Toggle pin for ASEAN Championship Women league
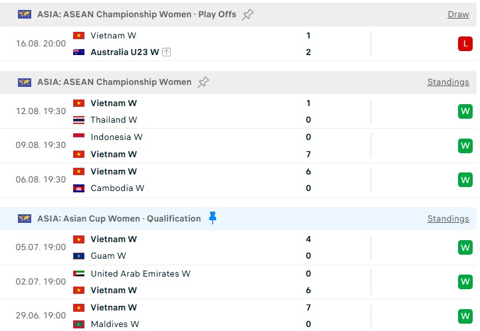The image size is (480, 331). [x=203, y=82]
